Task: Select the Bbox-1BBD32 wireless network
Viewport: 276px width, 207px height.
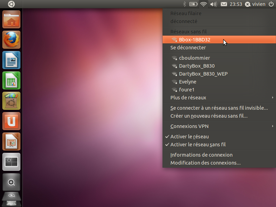Action: pos(219,40)
